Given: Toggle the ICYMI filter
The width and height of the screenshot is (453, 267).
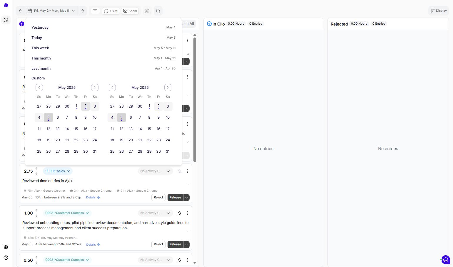Looking at the screenshot, I should click(111, 11).
